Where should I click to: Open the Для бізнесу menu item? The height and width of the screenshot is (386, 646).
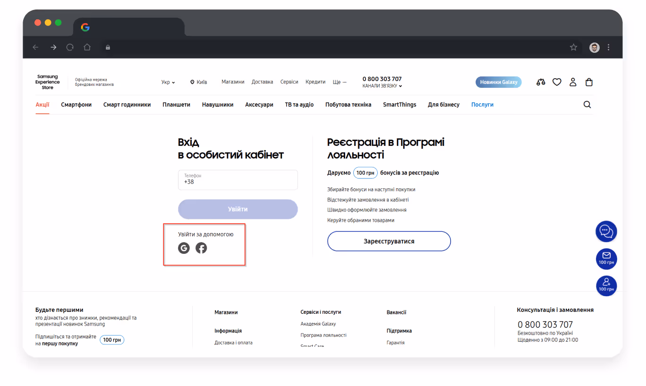443,105
